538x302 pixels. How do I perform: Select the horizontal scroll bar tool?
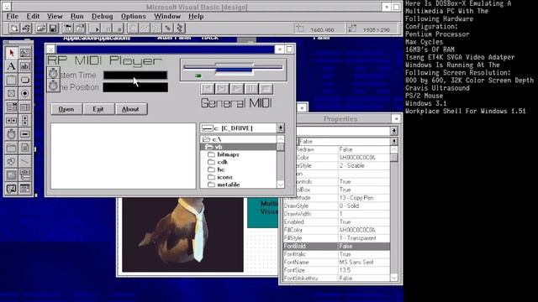[x=11, y=121]
